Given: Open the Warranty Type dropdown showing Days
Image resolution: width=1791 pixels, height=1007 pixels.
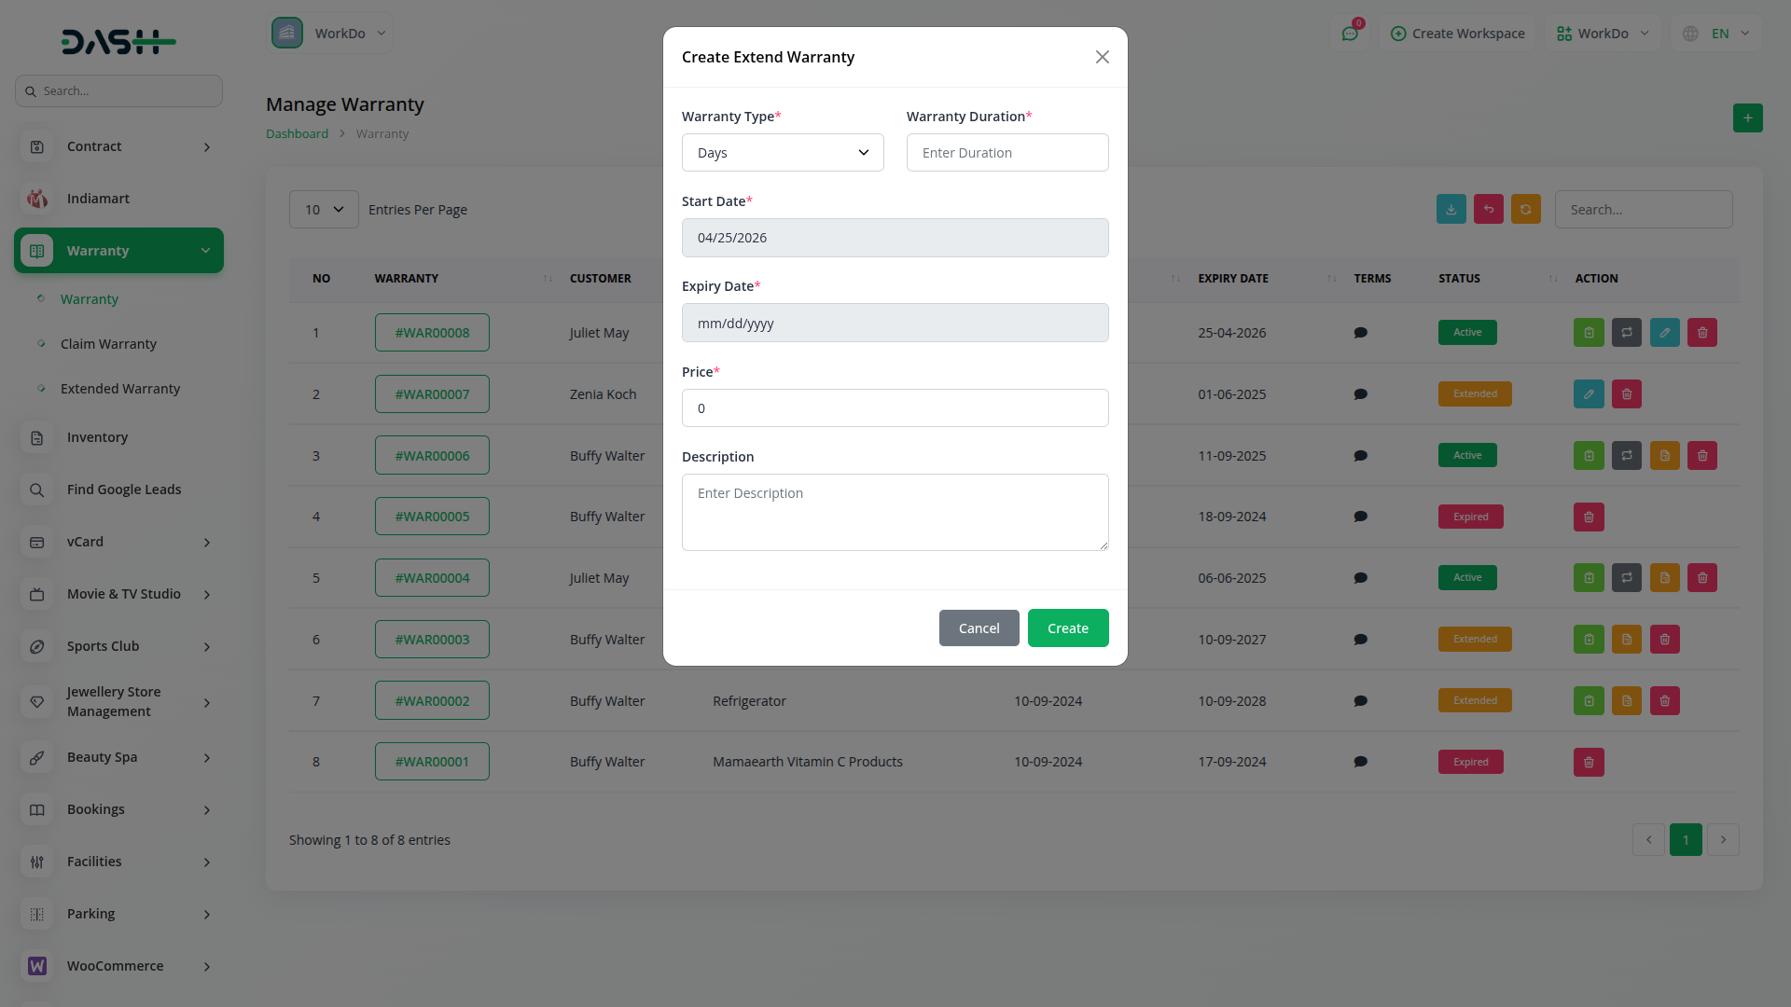Looking at the screenshot, I should point(782,153).
